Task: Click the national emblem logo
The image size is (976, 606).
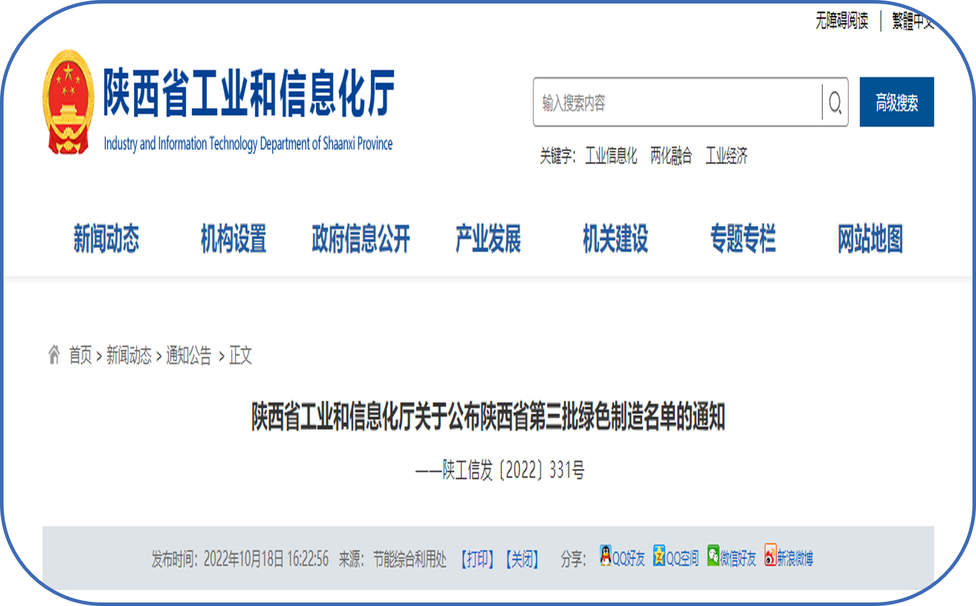Action: (x=68, y=102)
